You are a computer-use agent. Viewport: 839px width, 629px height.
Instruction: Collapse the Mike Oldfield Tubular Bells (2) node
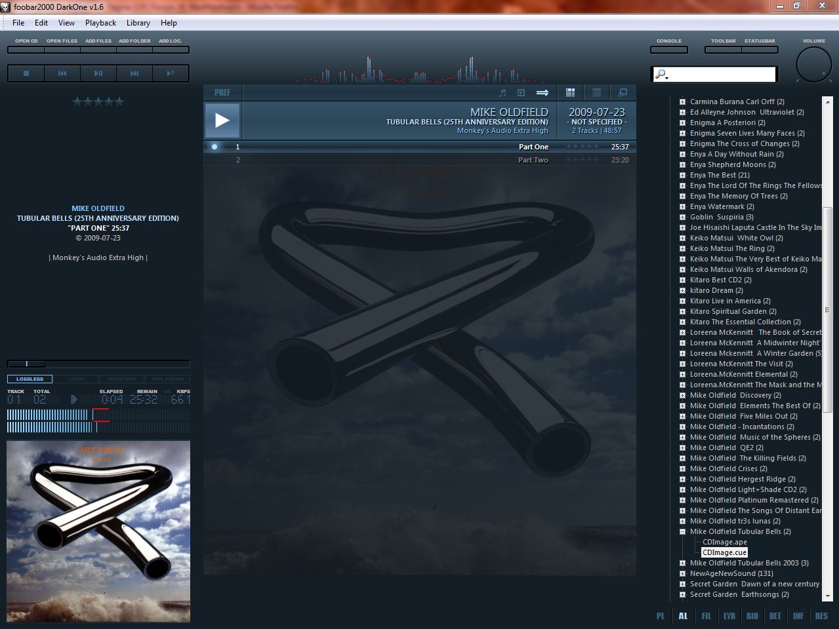(x=682, y=531)
